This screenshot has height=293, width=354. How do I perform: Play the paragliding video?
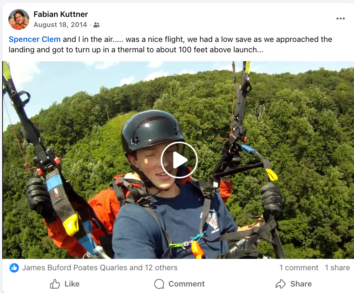pyautogui.click(x=179, y=160)
